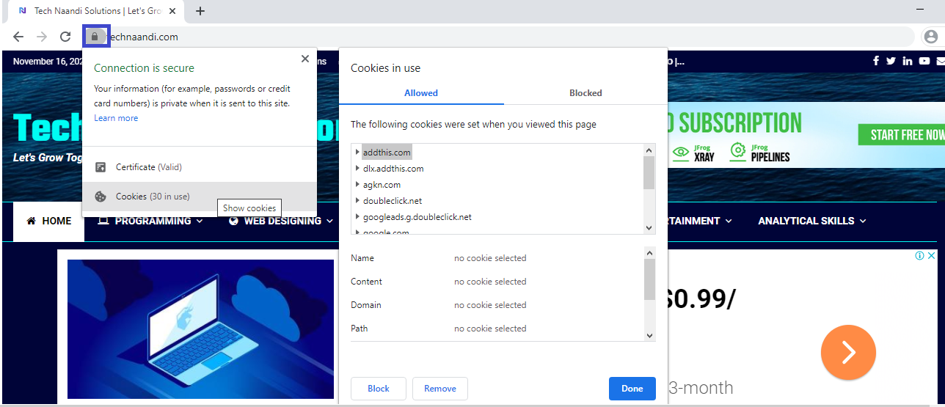Screen dimensions: 945x407
Task: Click the orange arrow circle button in ad
Action: click(x=848, y=353)
